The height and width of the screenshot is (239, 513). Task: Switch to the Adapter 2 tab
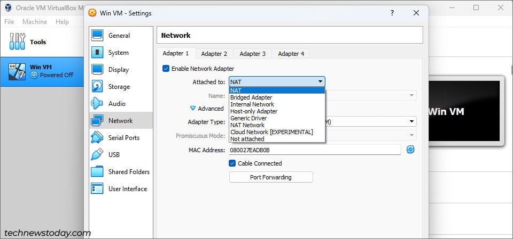tap(214, 54)
